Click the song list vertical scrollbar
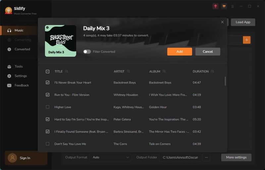265x170 pixels. click(225, 81)
